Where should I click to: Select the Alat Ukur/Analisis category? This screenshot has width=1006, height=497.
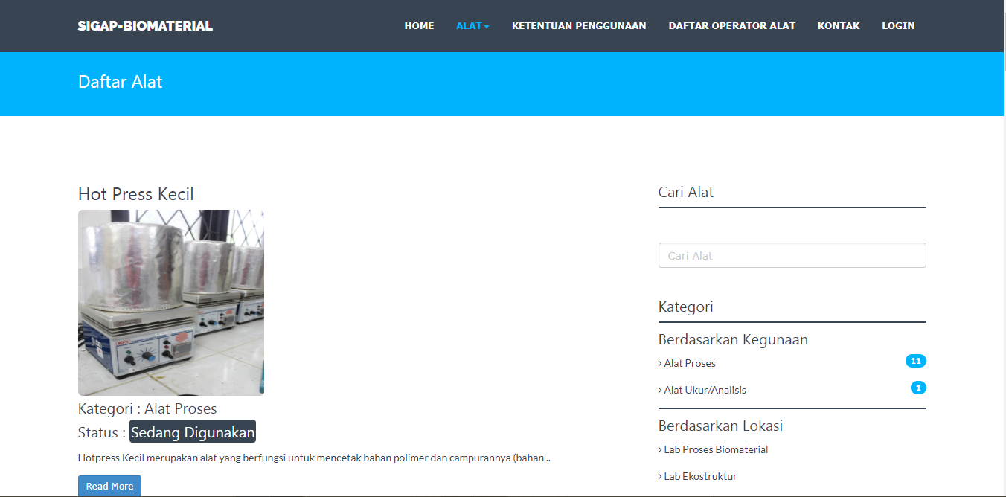click(x=705, y=390)
